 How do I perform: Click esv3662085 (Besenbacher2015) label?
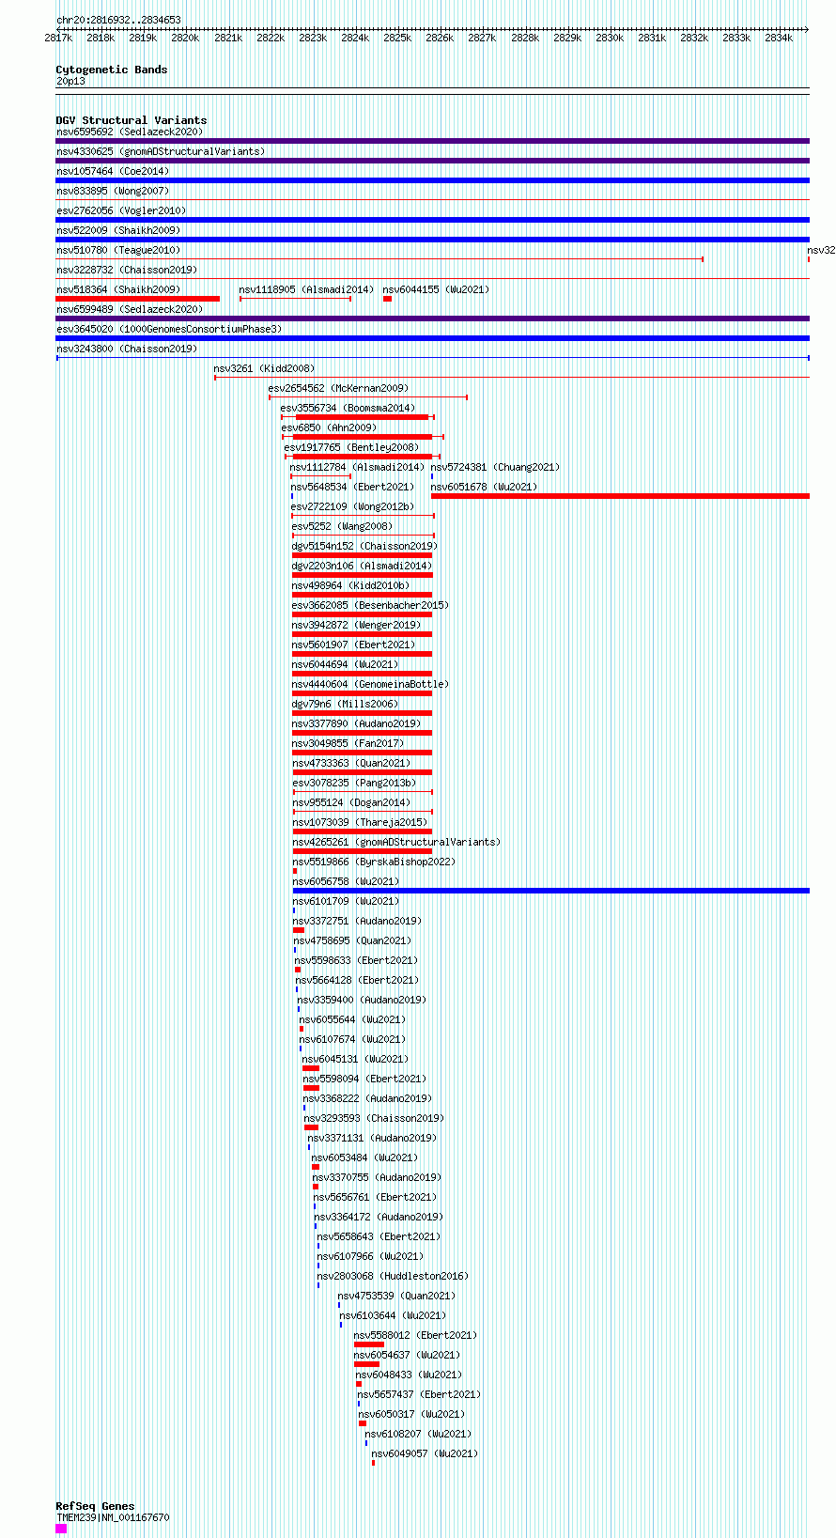tap(371, 605)
